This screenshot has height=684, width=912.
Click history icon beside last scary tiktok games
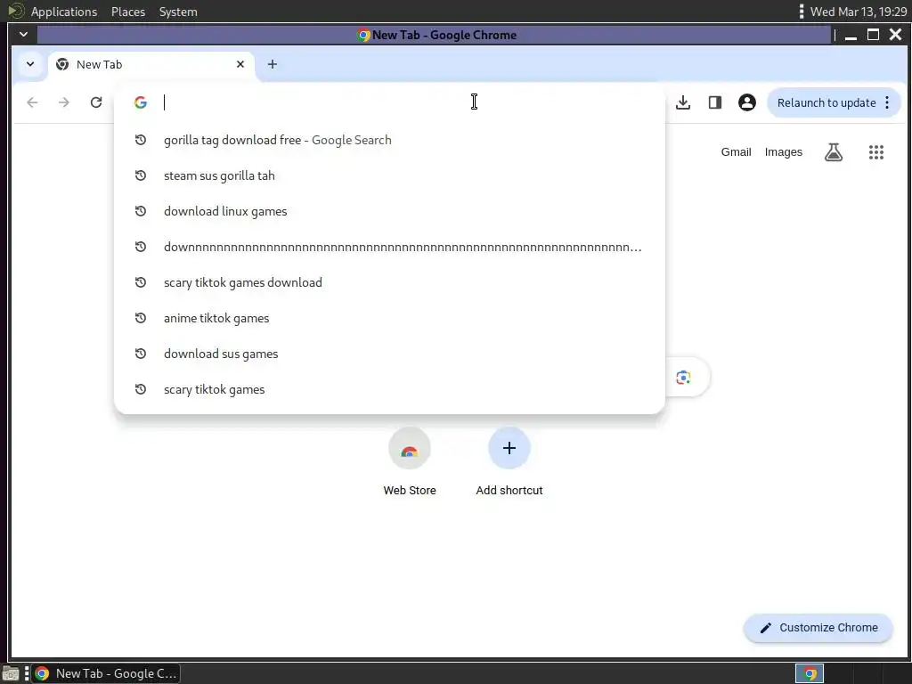140,390
